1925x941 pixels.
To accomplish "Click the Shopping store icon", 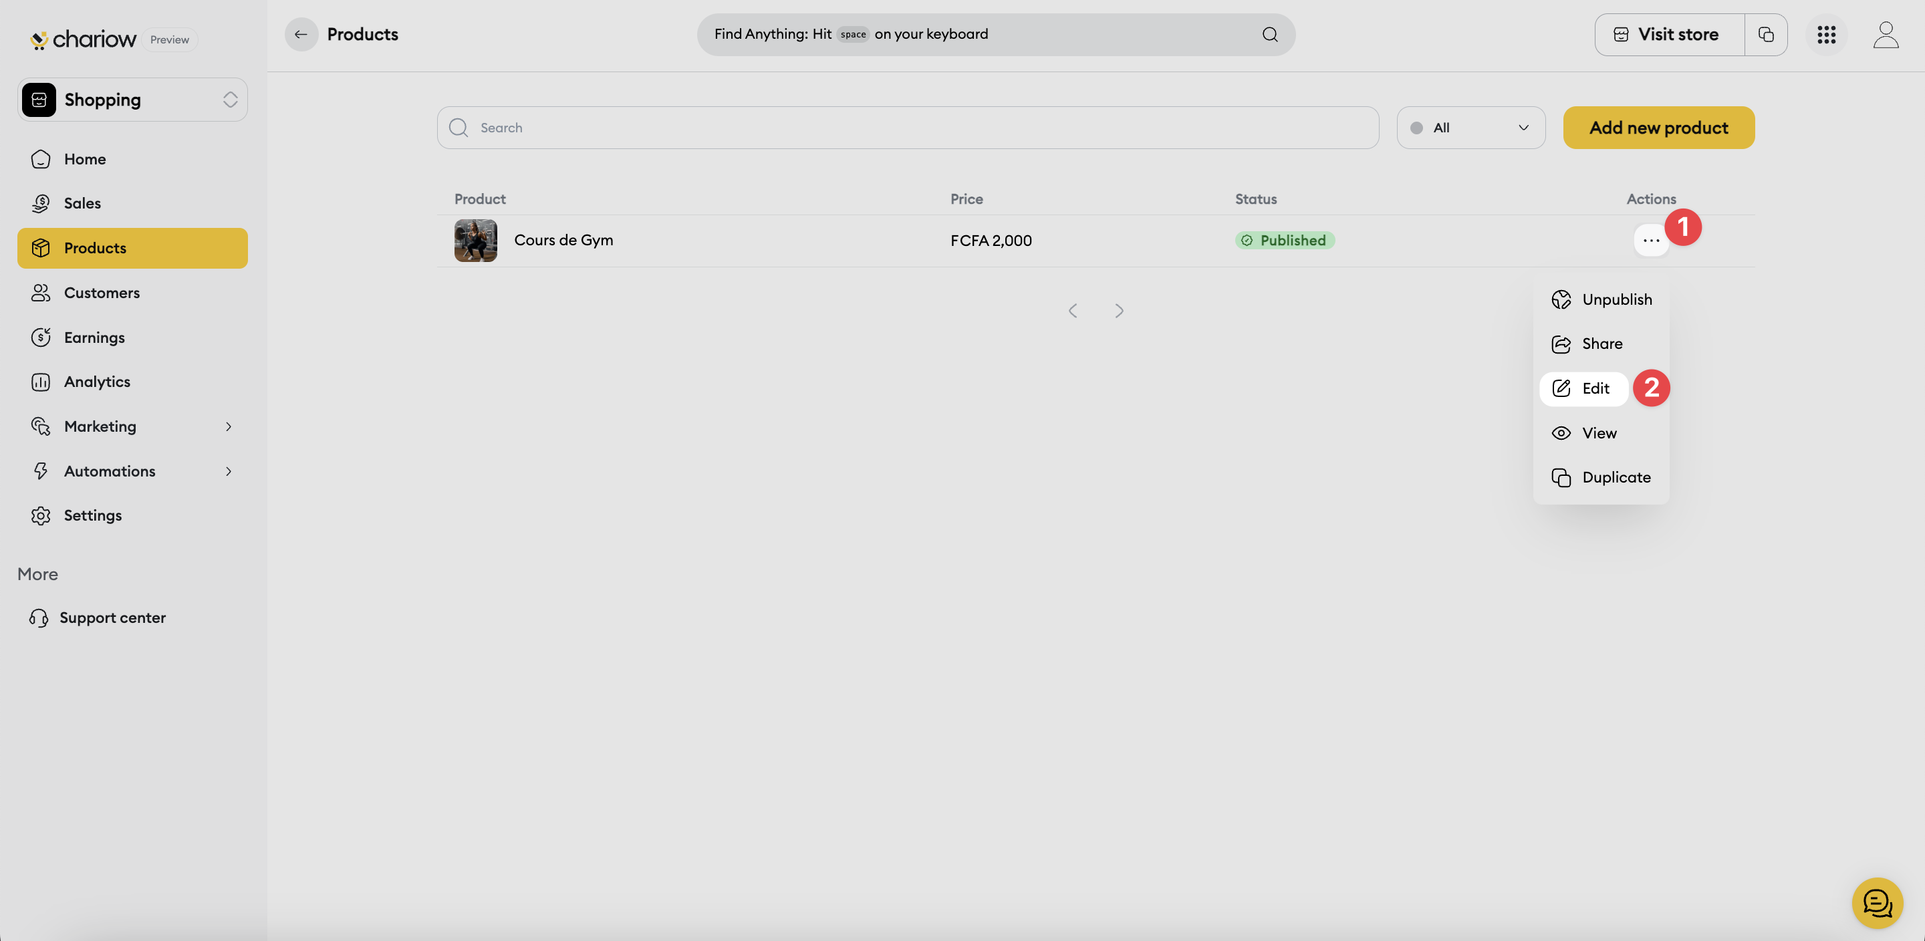I will [x=39, y=100].
